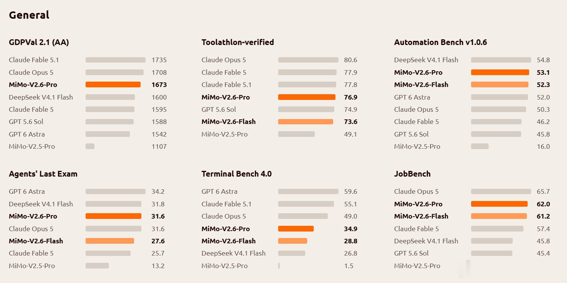Click the Toolathlon-verified benchmark title

[238, 42]
